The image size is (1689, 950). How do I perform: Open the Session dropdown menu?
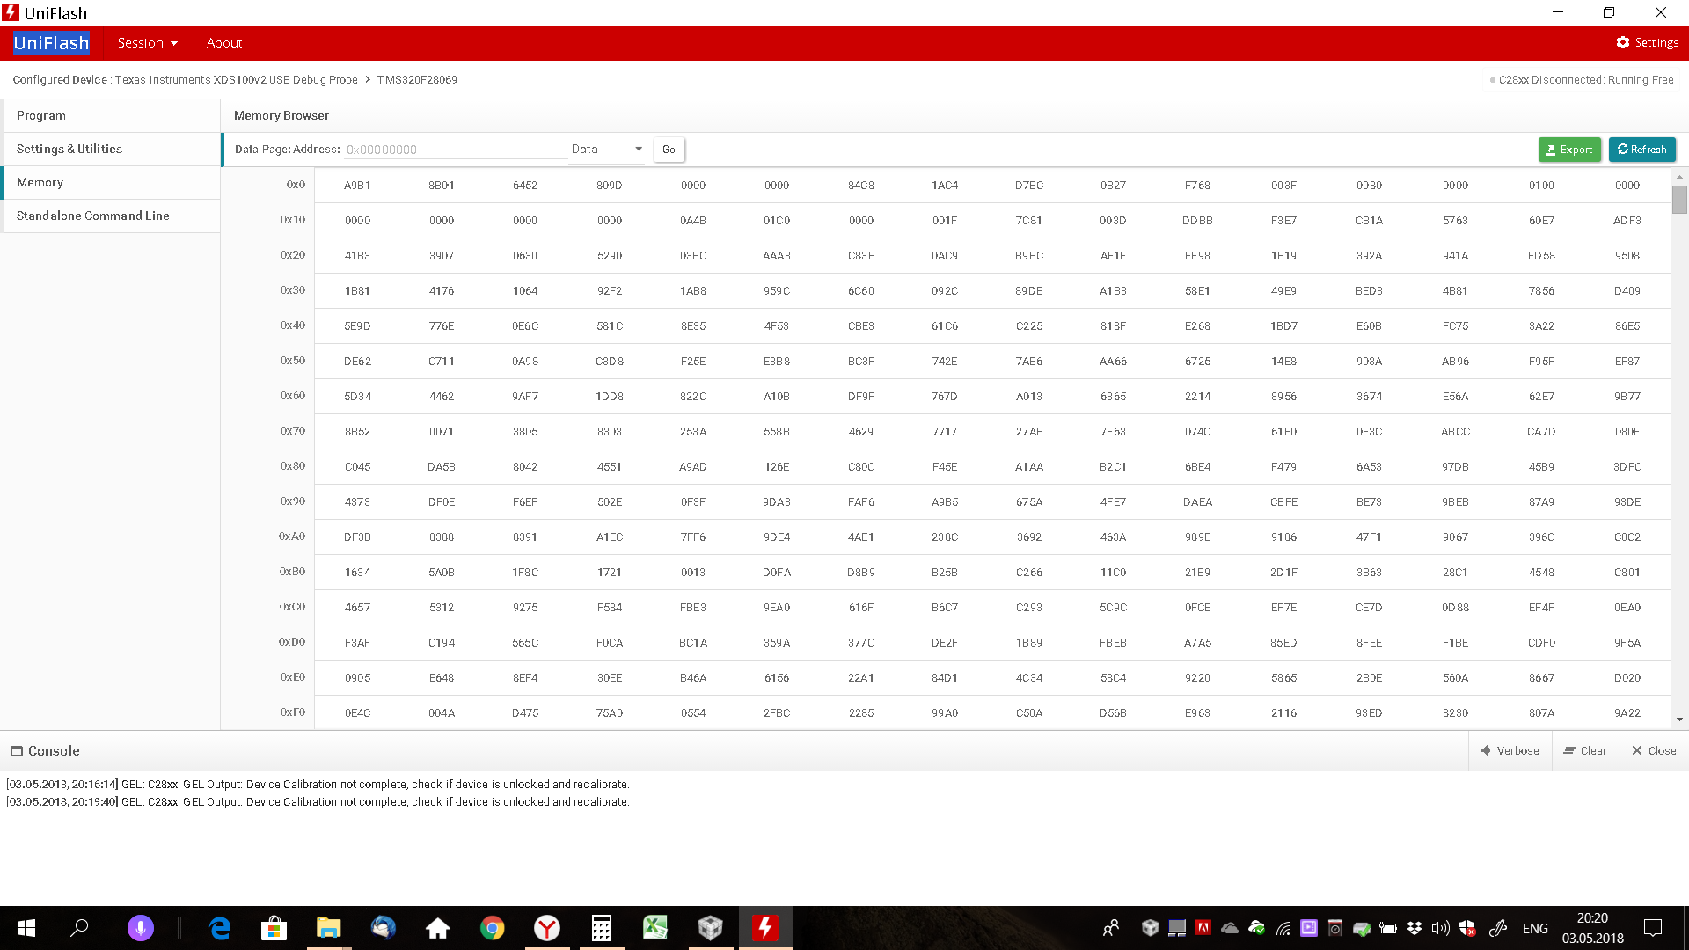point(147,42)
